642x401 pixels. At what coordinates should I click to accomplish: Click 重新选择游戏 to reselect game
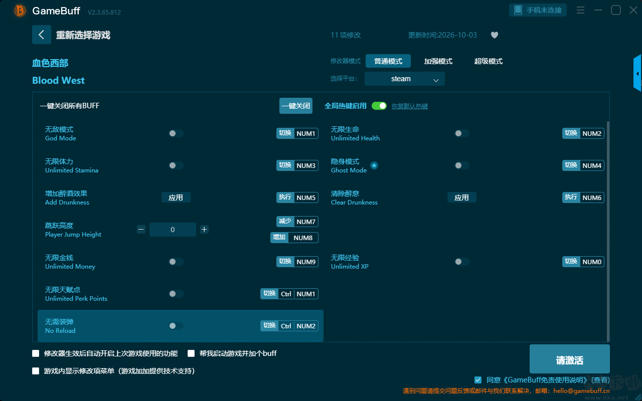[x=83, y=35]
